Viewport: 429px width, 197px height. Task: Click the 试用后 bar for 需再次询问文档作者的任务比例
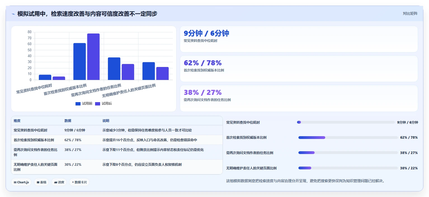point(128,72)
